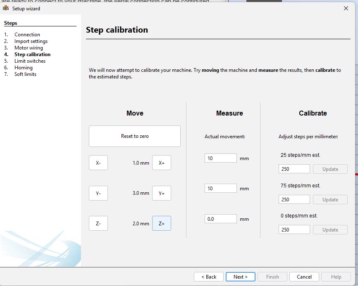Screen dimensions: 358x286
Task: Click Update next to 75 steps/mm estimate
Action: pos(330,199)
